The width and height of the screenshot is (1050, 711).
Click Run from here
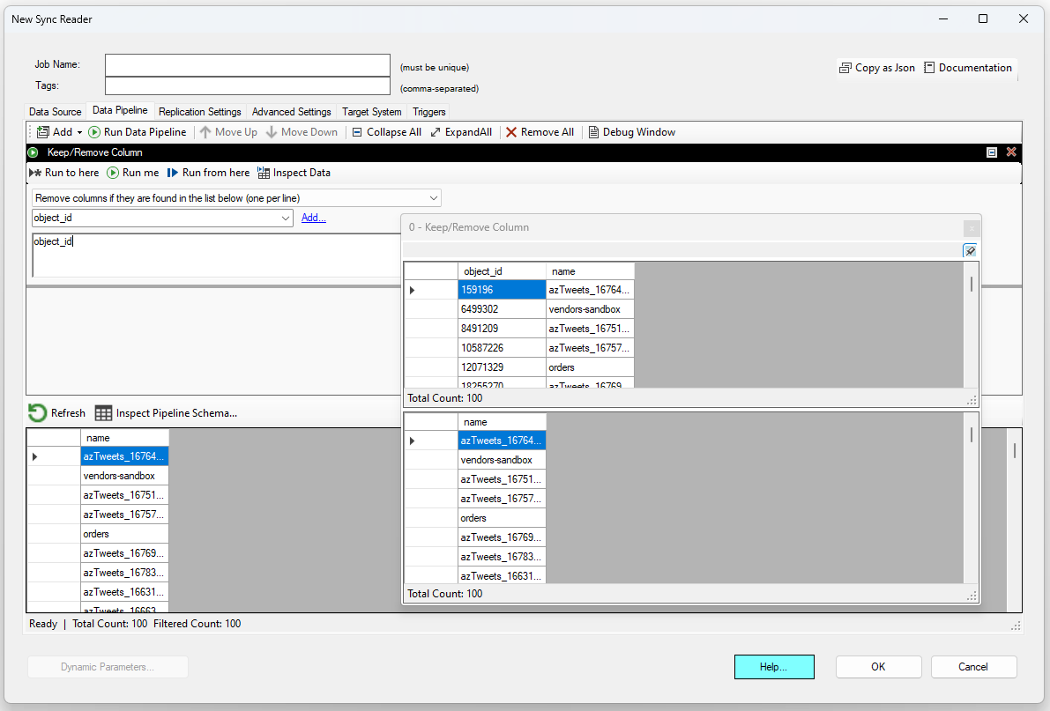tap(208, 173)
